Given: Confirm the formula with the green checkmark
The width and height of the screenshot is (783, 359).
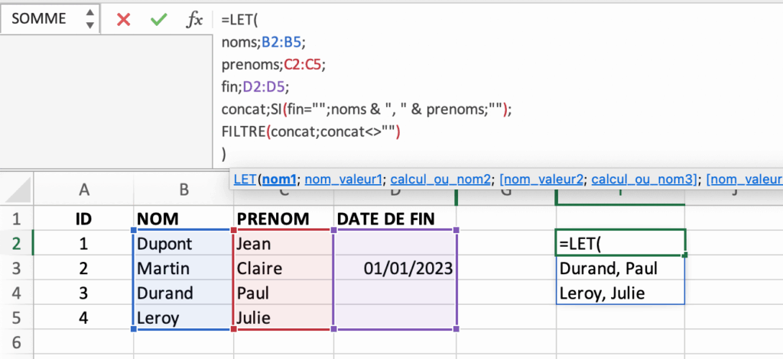Looking at the screenshot, I should (159, 20).
